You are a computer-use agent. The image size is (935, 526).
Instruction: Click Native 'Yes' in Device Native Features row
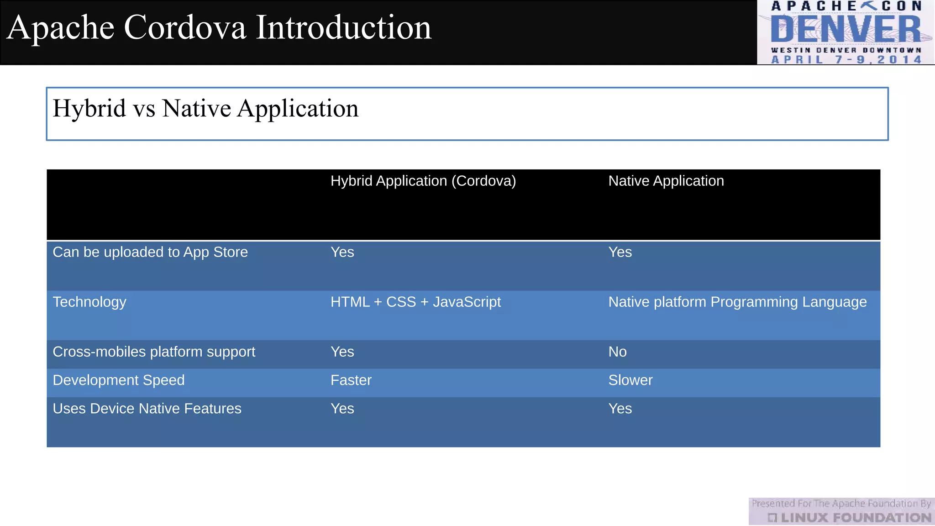[x=620, y=409]
